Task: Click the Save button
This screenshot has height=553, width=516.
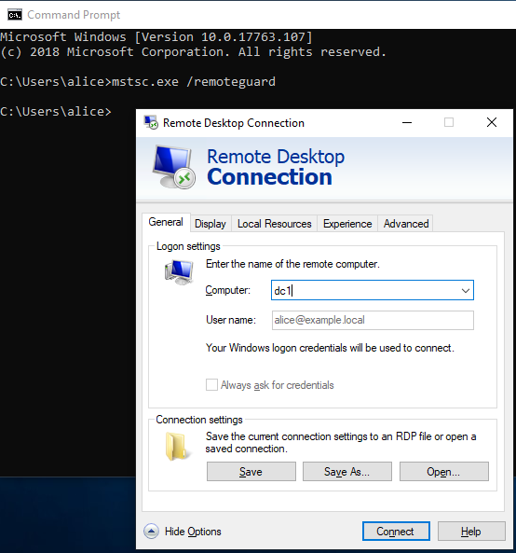Action: [x=251, y=472]
